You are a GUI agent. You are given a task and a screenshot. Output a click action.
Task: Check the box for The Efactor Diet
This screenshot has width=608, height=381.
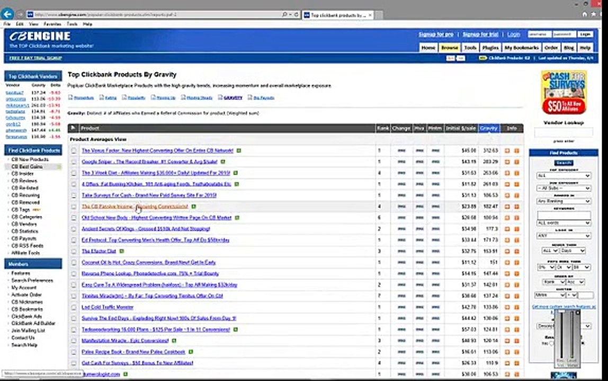pos(74,251)
